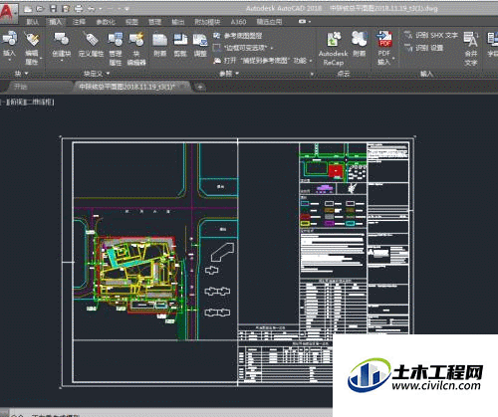
Task: Click the Create Block (创建块) icon
Action: point(62,39)
